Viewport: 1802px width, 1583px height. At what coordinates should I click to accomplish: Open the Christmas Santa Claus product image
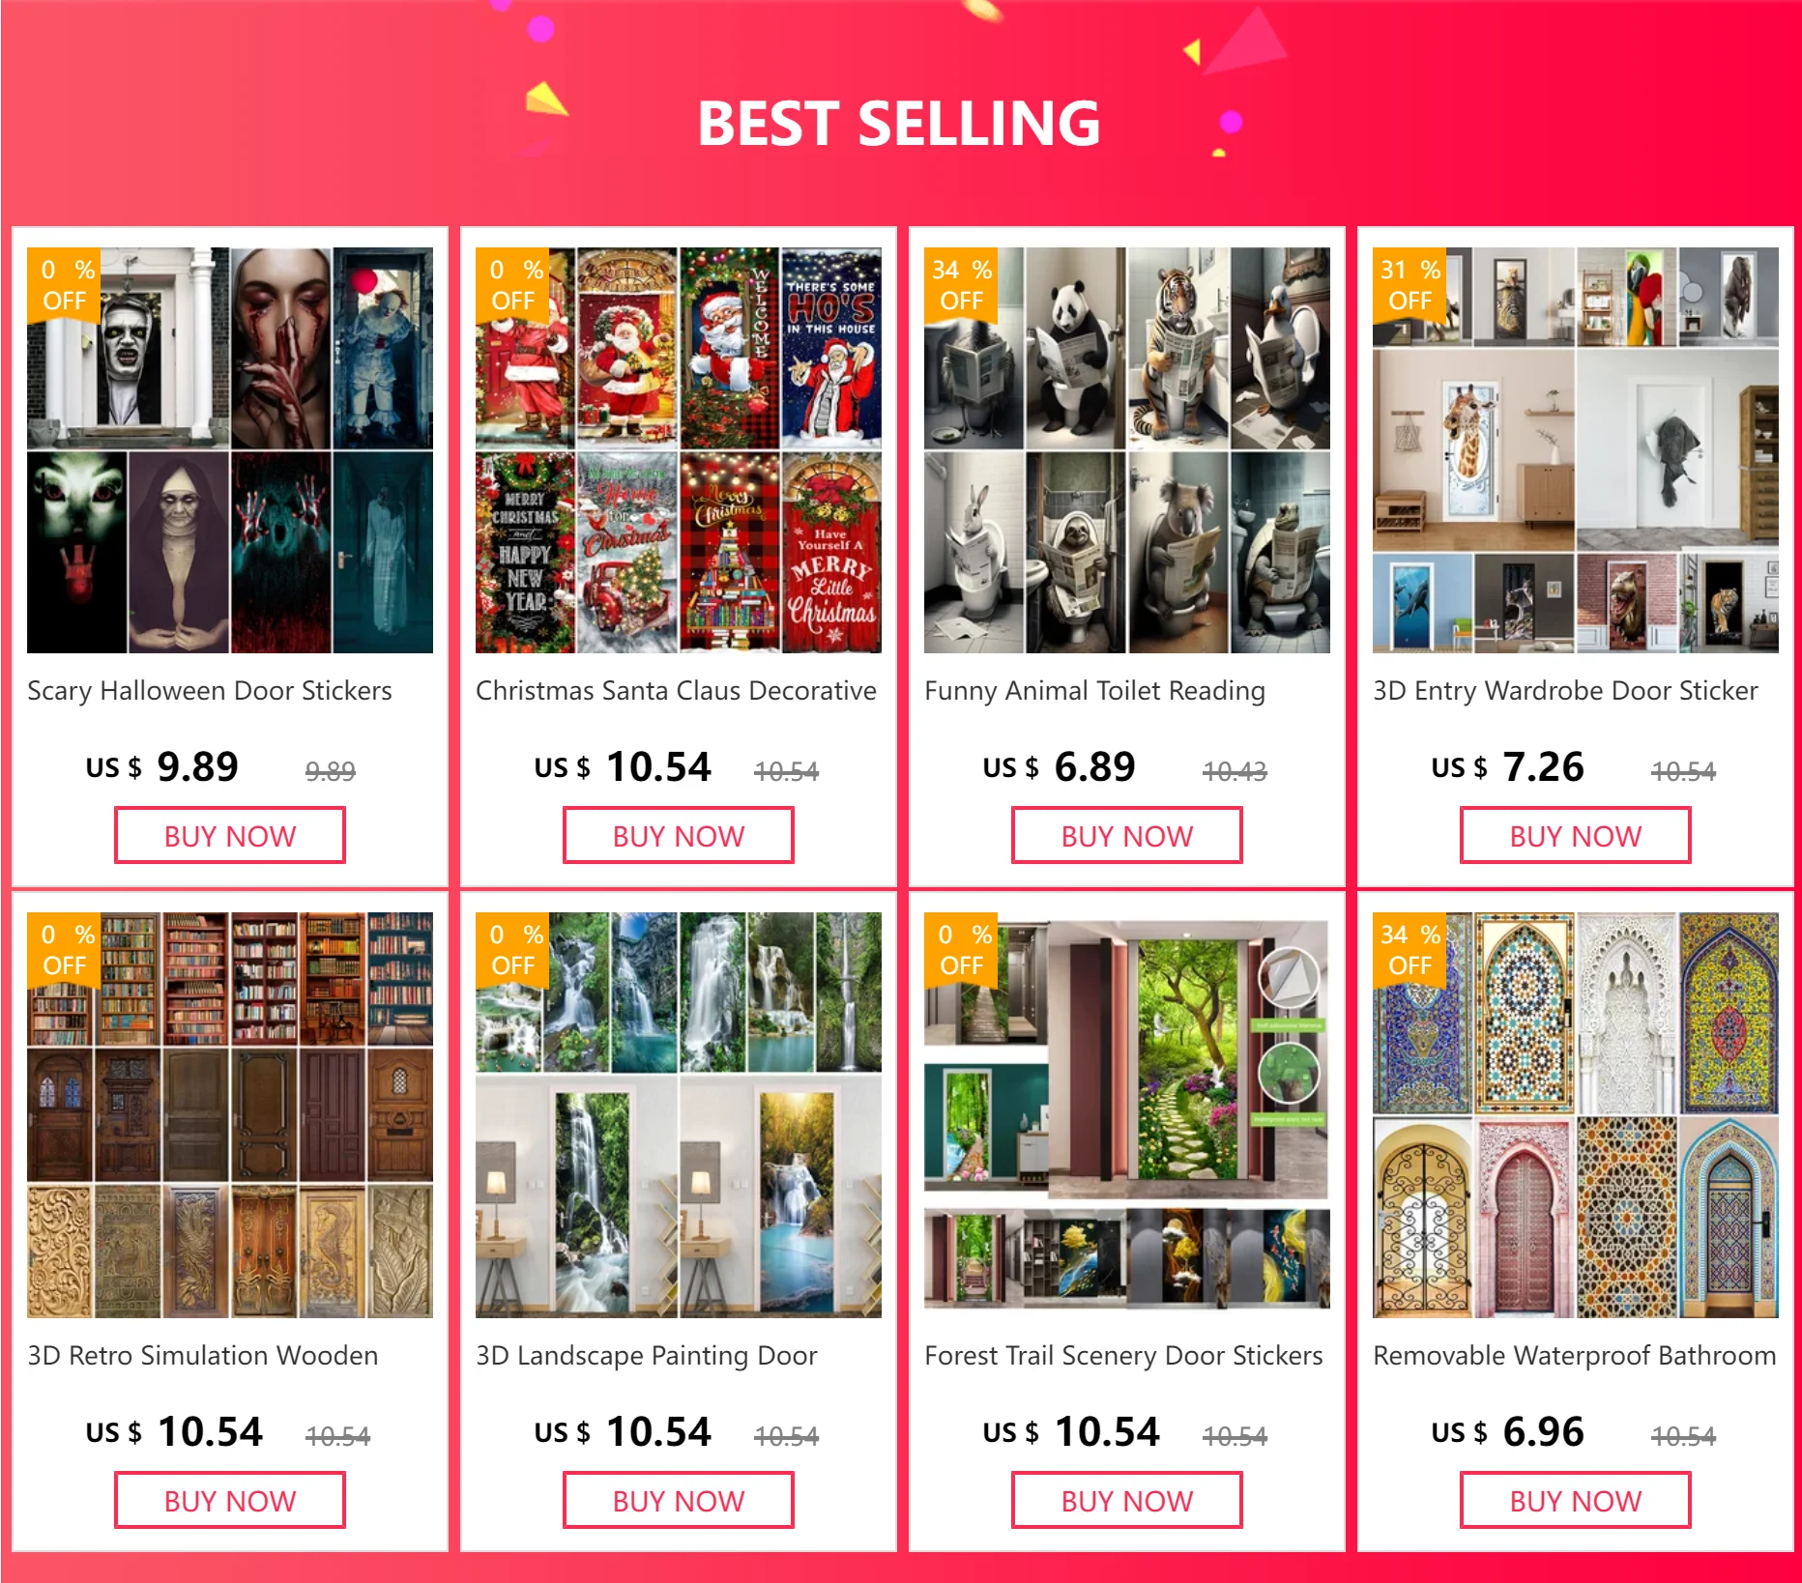(x=679, y=450)
